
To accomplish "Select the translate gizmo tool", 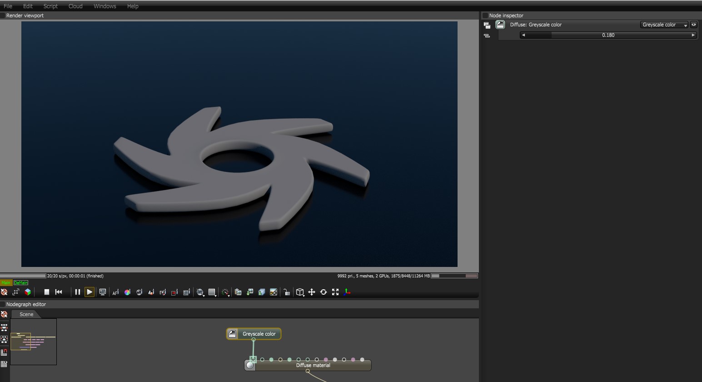I will [x=312, y=292].
